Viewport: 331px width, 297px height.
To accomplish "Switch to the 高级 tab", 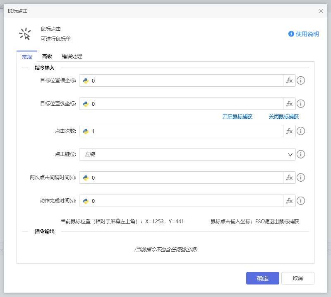I will click(x=47, y=56).
